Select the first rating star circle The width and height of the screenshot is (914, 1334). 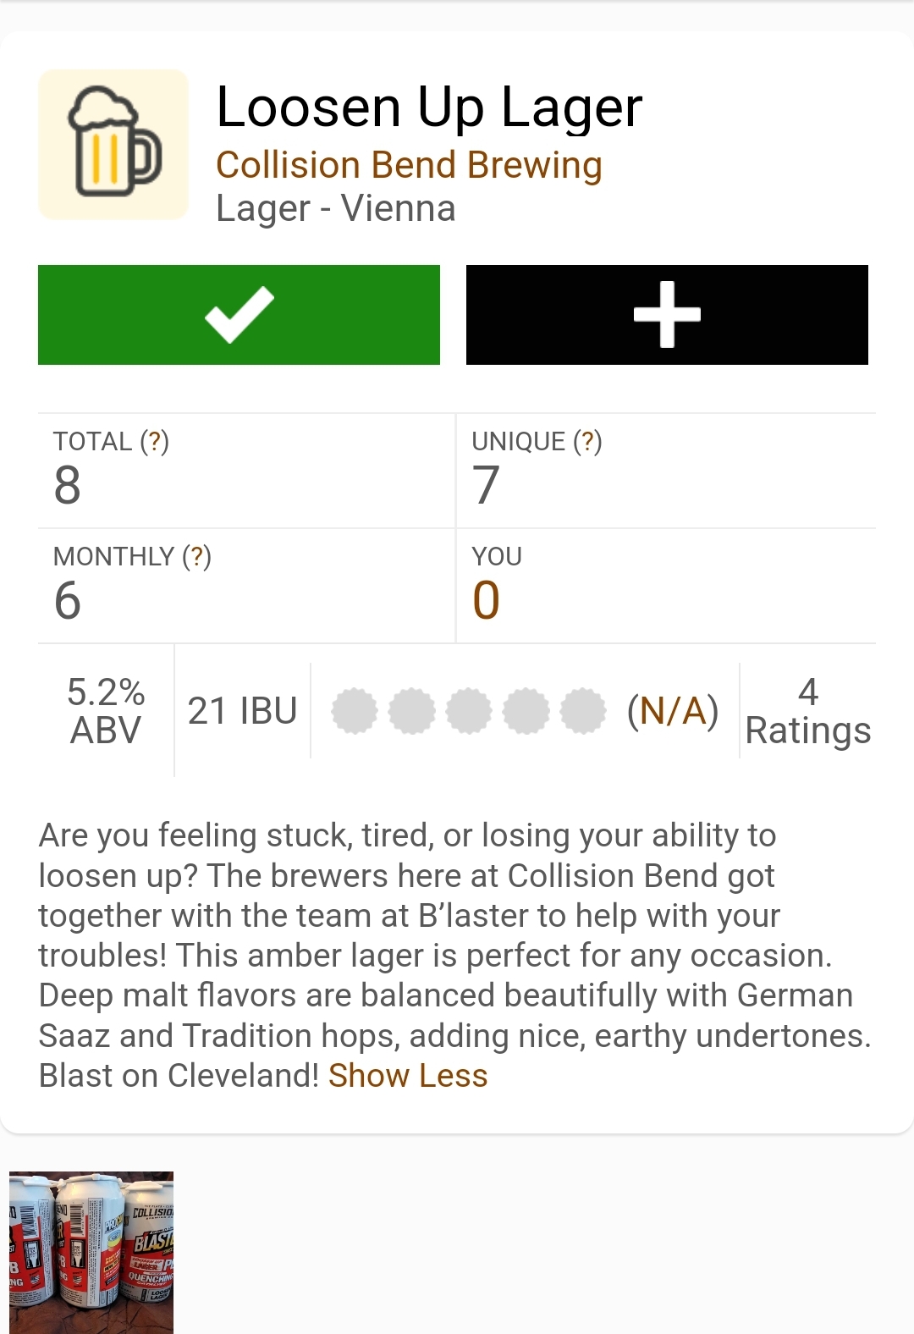tap(354, 711)
